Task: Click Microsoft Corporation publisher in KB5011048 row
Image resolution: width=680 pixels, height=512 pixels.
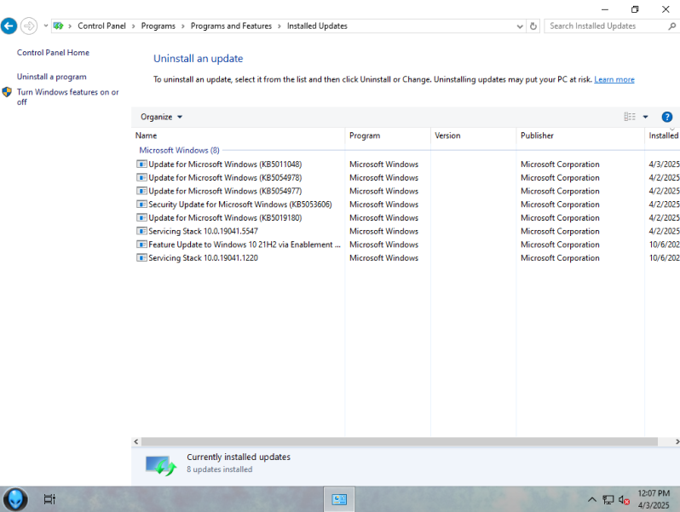Action: click(560, 164)
